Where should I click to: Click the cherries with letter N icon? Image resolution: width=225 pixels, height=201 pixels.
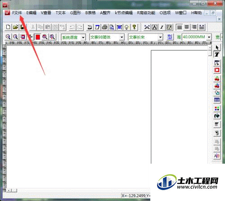pyautogui.click(x=217, y=86)
